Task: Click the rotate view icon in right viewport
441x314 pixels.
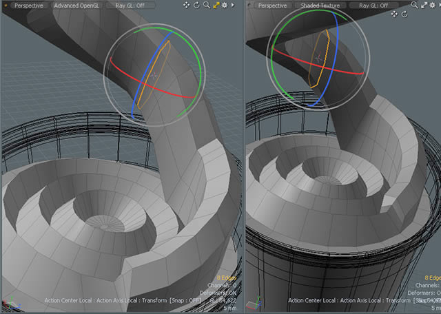Action: point(404,14)
